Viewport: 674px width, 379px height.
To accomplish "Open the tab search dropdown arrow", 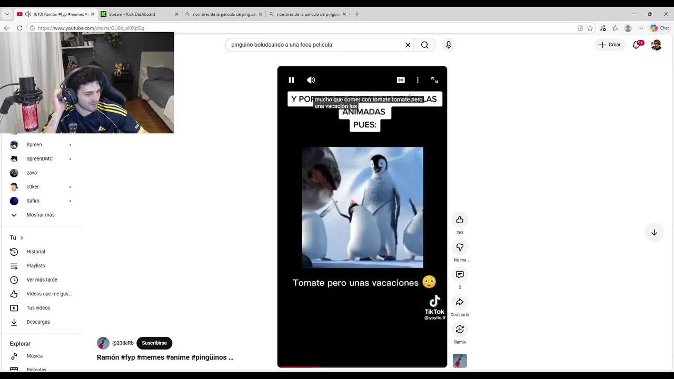I will pyautogui.click(x=7, y=14).
